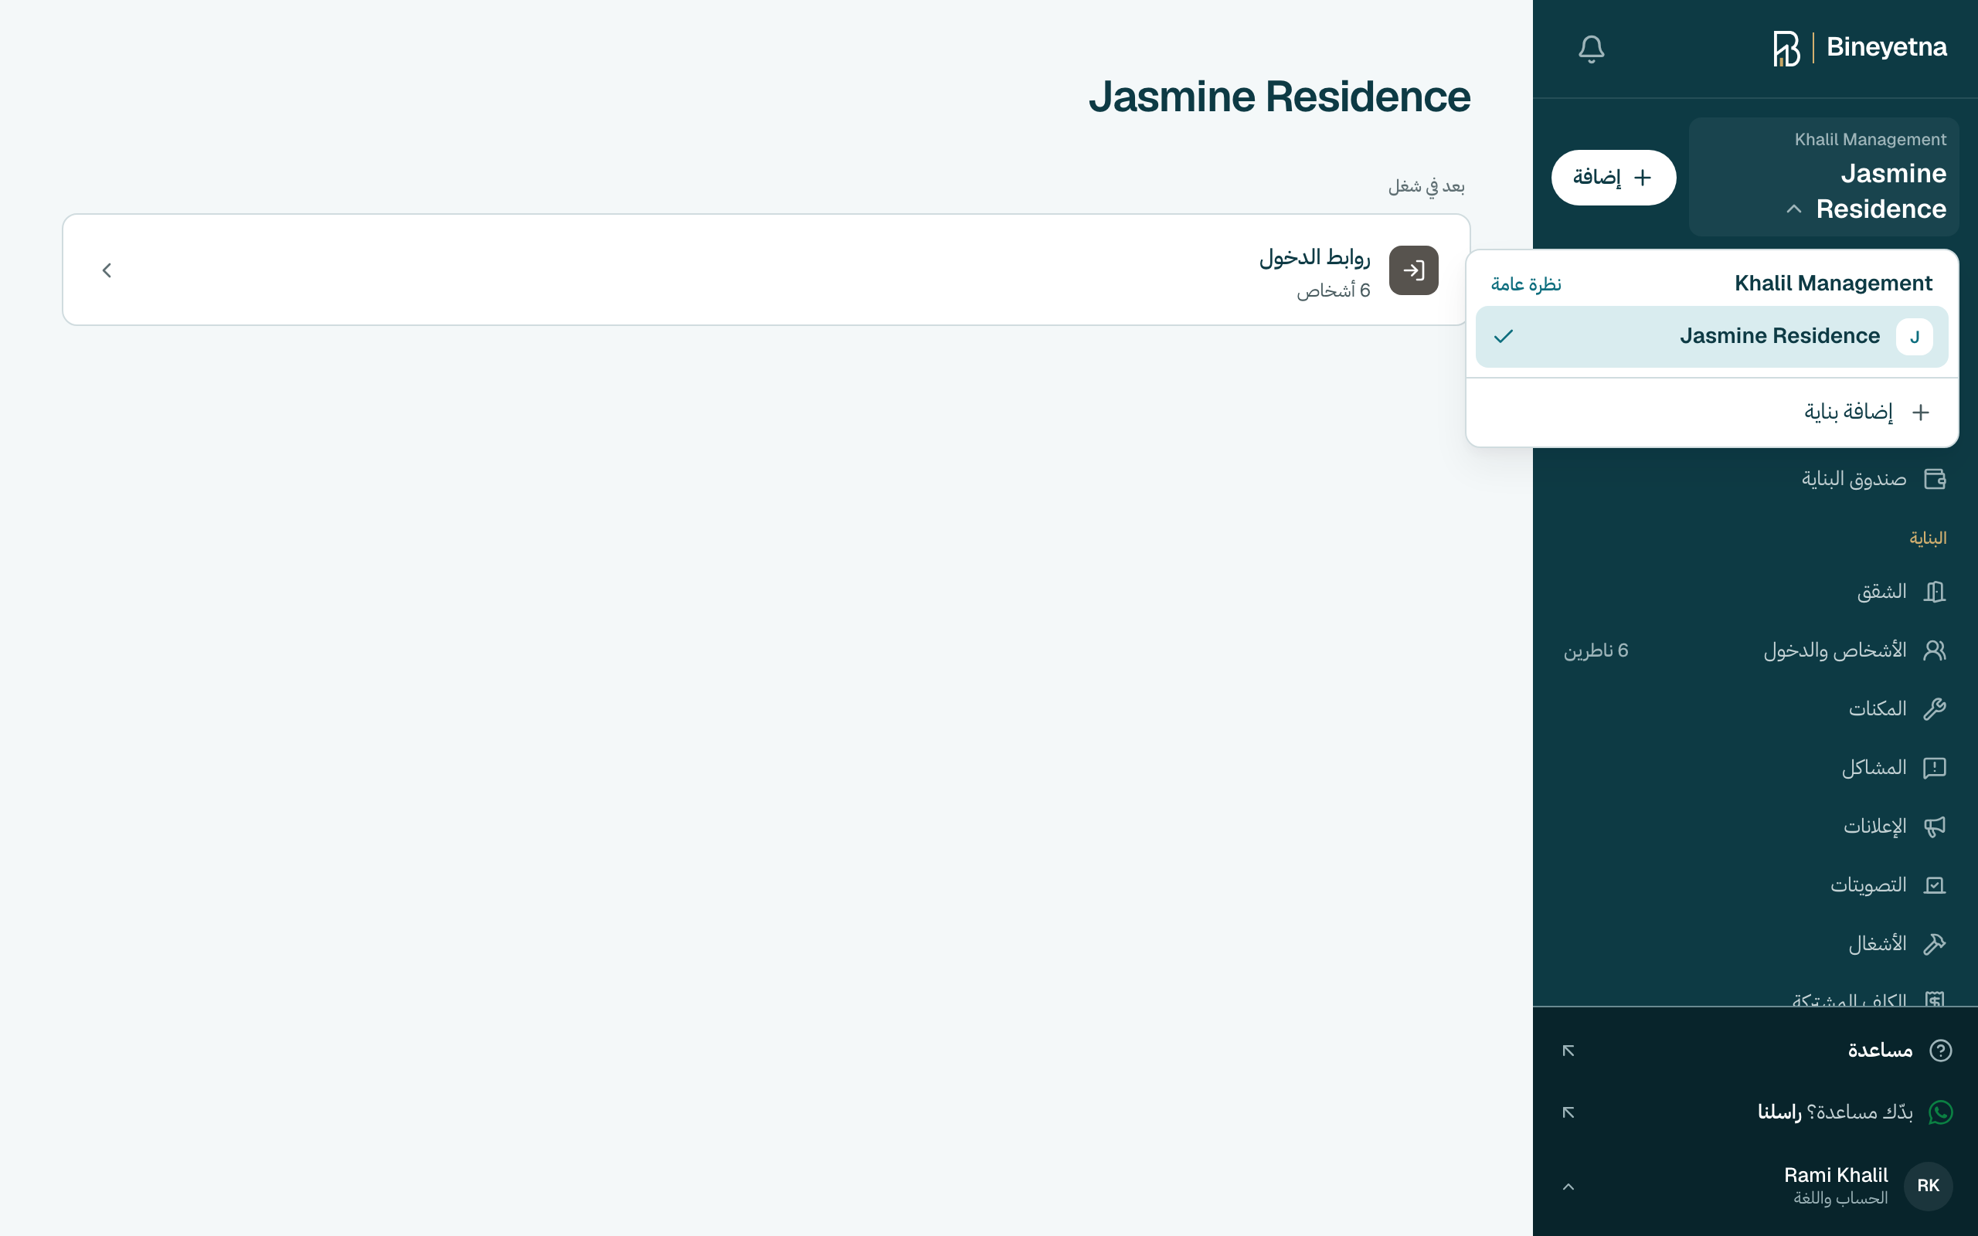Viewport: 1978px width, 1236px height.
Task: Open works via the hammer icon
Action: (1935, 944)
